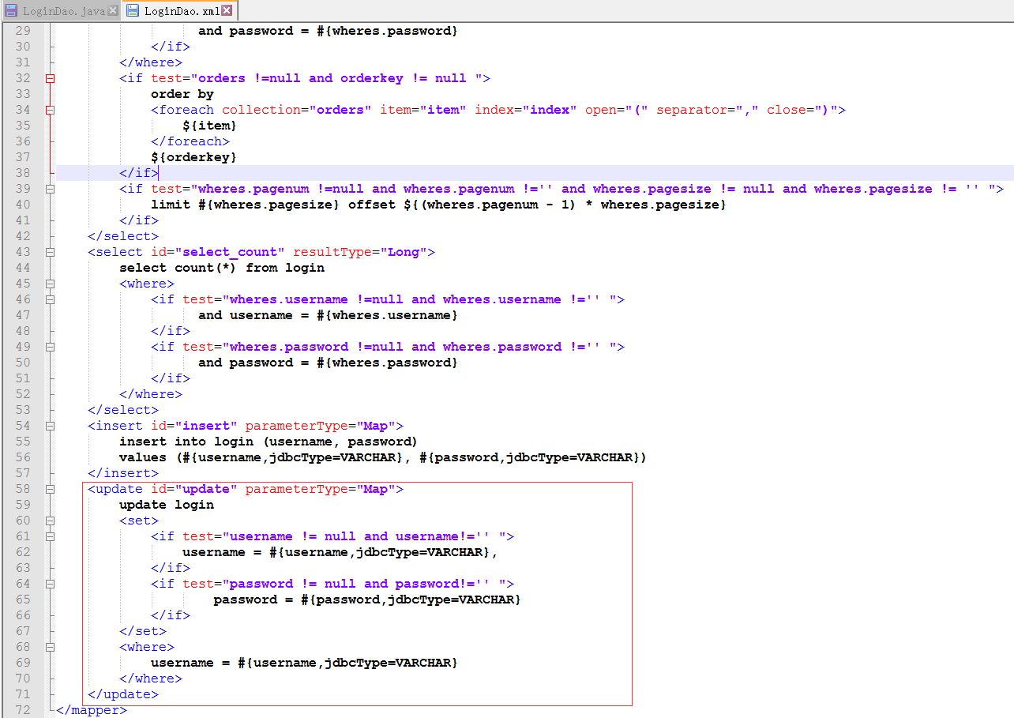Screen dimensions: 1014x718
Task: Close the LoginDao.java tab
Action: point(113,11)
